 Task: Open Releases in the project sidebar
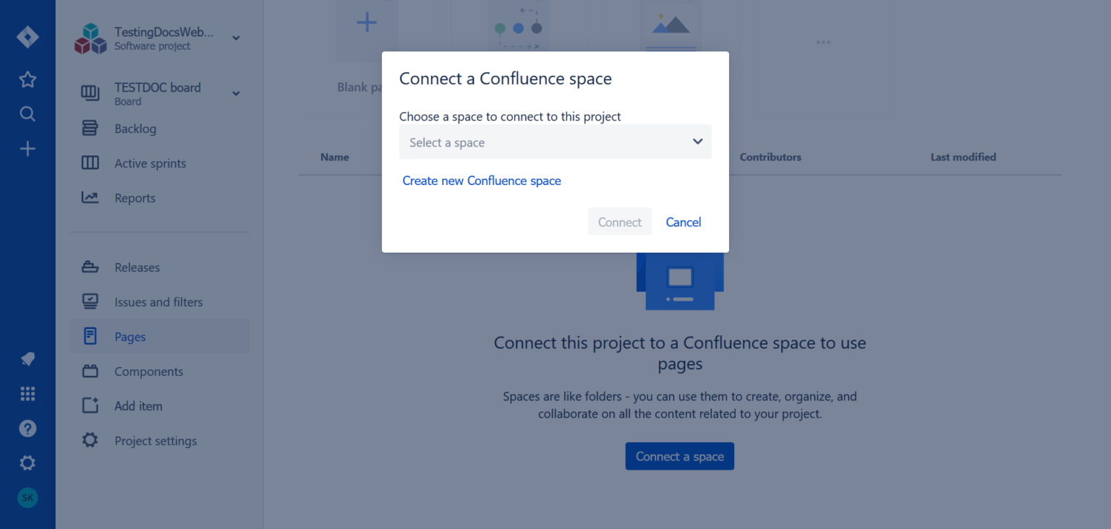(x=137, y=267)
